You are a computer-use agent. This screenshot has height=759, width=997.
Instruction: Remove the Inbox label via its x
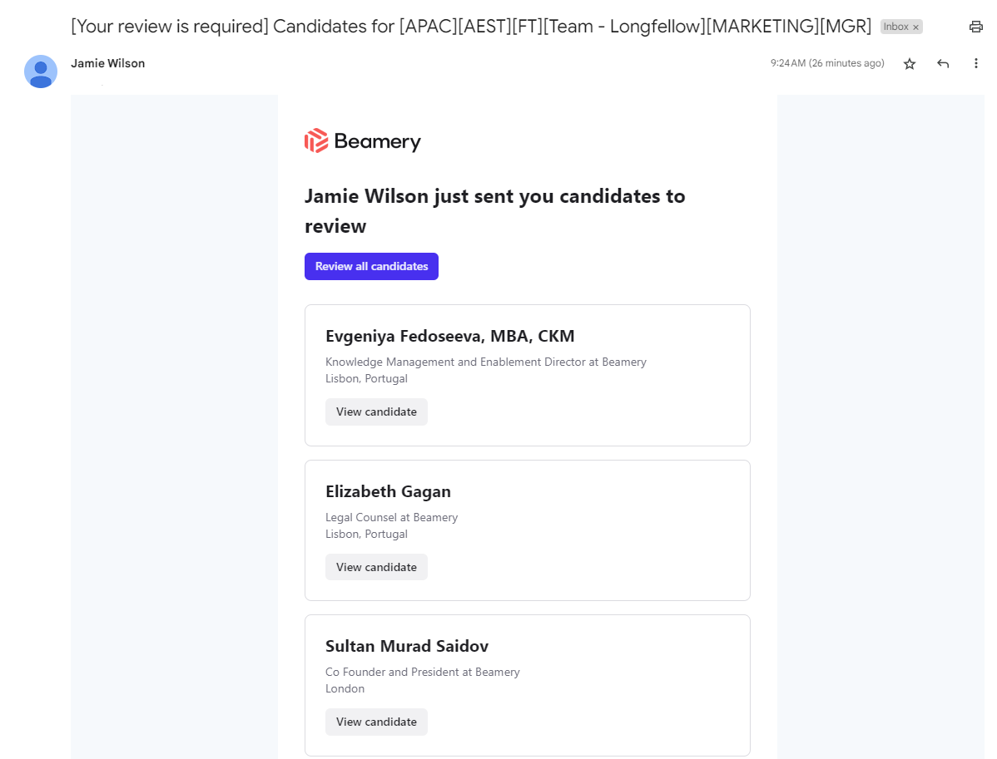pos(915,27)
